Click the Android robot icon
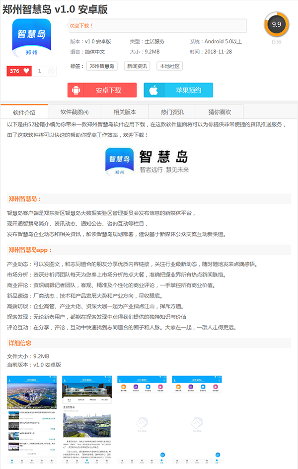This screenshot has width=298, height=469. [x=76, y=90]
